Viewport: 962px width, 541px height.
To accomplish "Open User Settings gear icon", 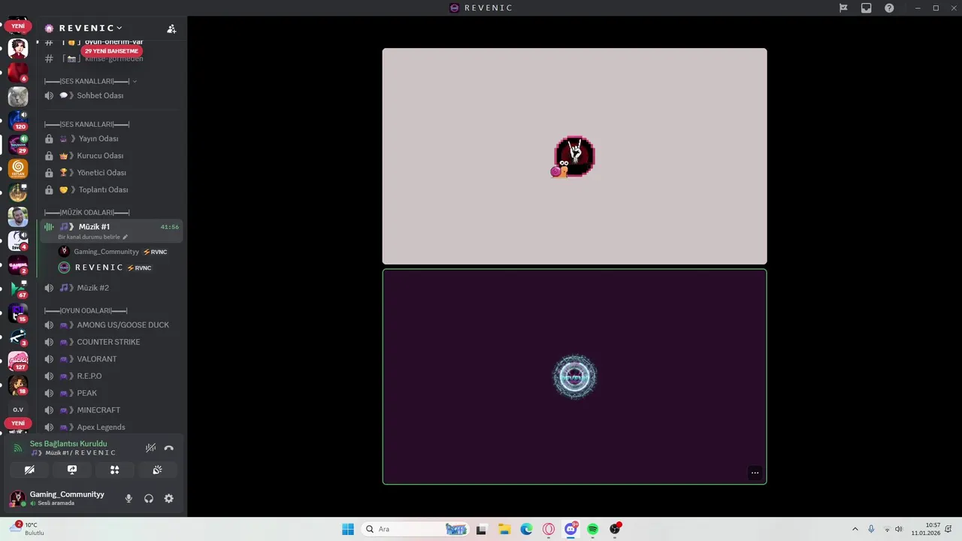I will (169, 498).
